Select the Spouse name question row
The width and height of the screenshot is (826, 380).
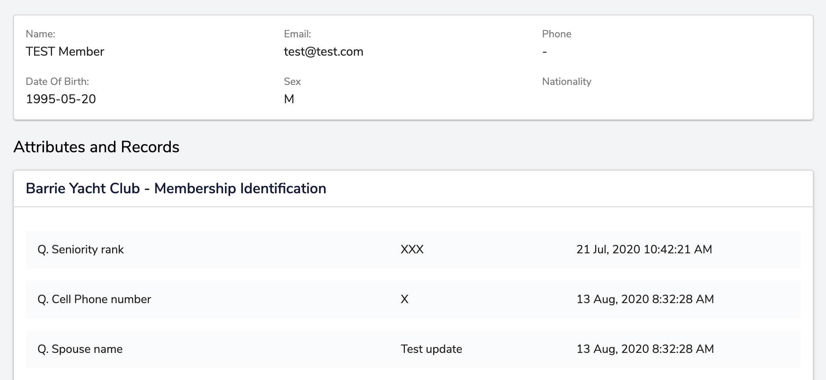pos(80,349)
